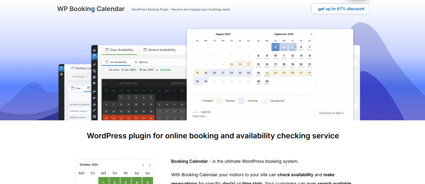Click the calendar icon next to Day
This screenshot has height=184, width=425.
pos(73,88)
